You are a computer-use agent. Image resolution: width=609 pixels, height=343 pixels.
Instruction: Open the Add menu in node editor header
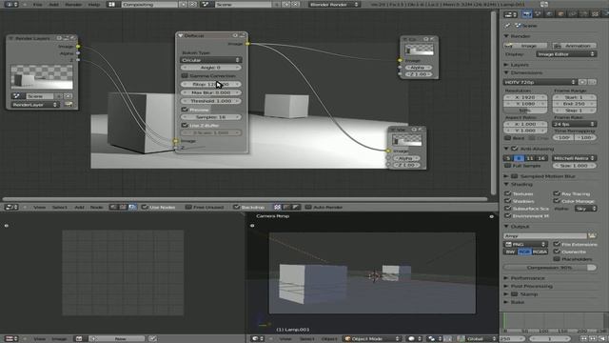[79, 208]
